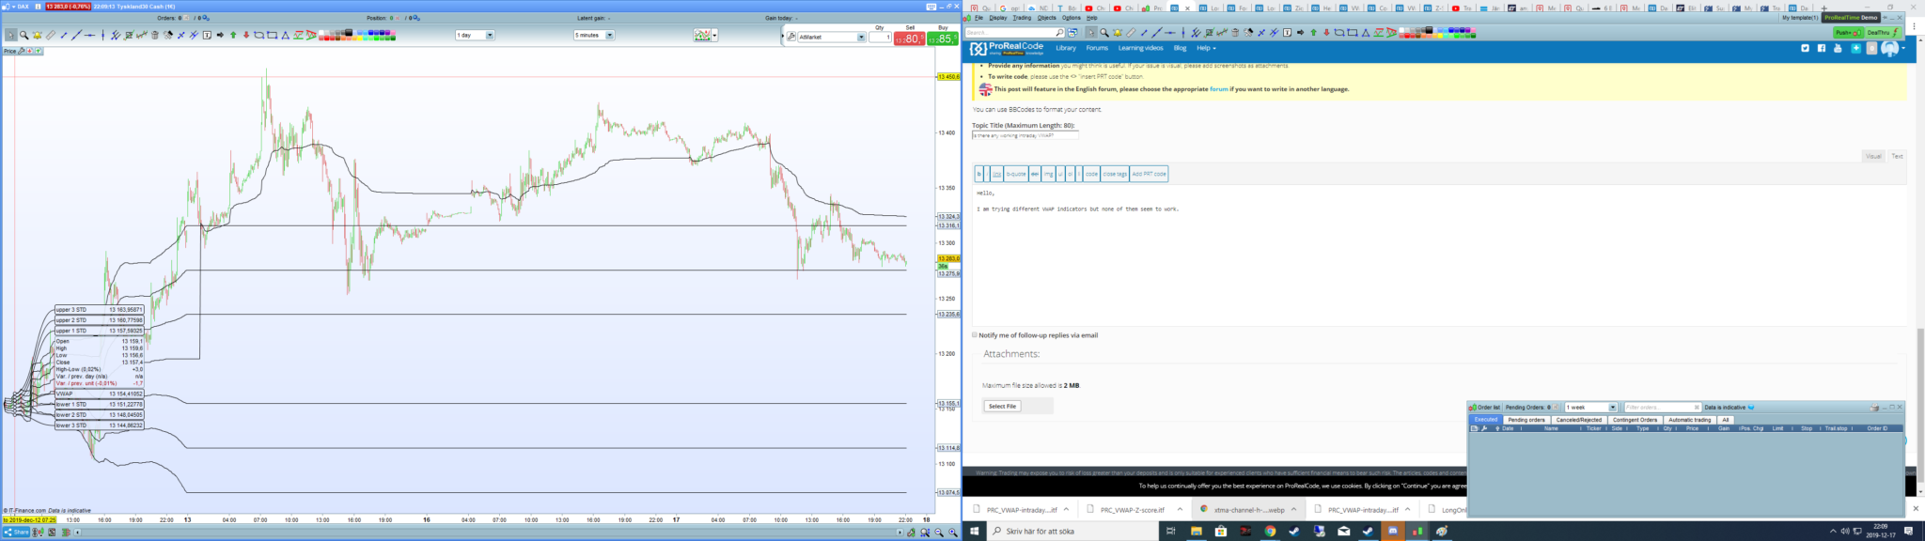The height and width of the screenshot is (541, 1925).
Task: Open the Forums link on ProRealCode
Action: tap(1097, 48)
